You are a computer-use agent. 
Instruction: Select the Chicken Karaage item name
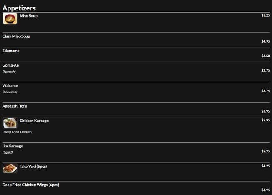pos(34,121)
